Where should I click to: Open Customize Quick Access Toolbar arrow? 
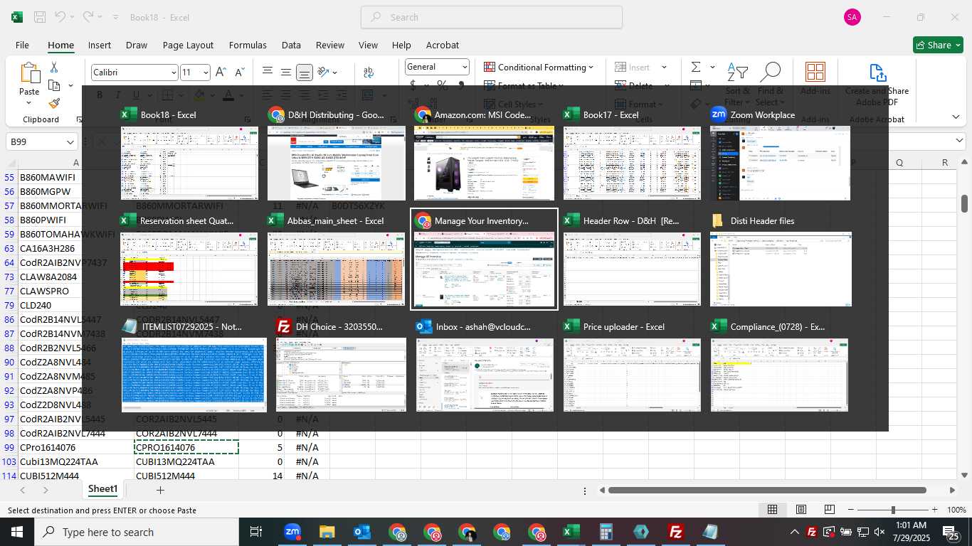116,17
